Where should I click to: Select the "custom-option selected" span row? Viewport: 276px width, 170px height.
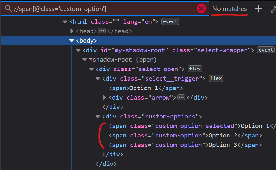pyautogui.click(x=190, y=126)
